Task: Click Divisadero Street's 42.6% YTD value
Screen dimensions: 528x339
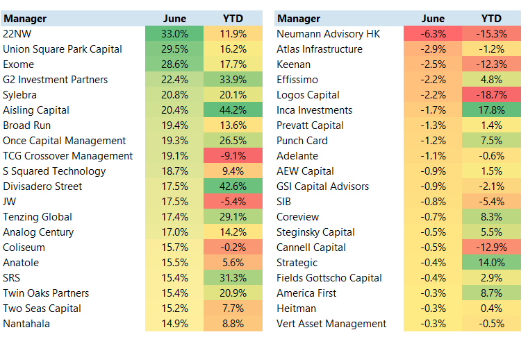Action: (233, 186)
